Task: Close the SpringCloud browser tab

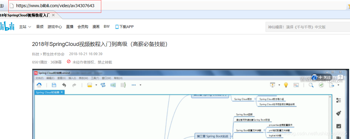Action: [x=53, y=15]
